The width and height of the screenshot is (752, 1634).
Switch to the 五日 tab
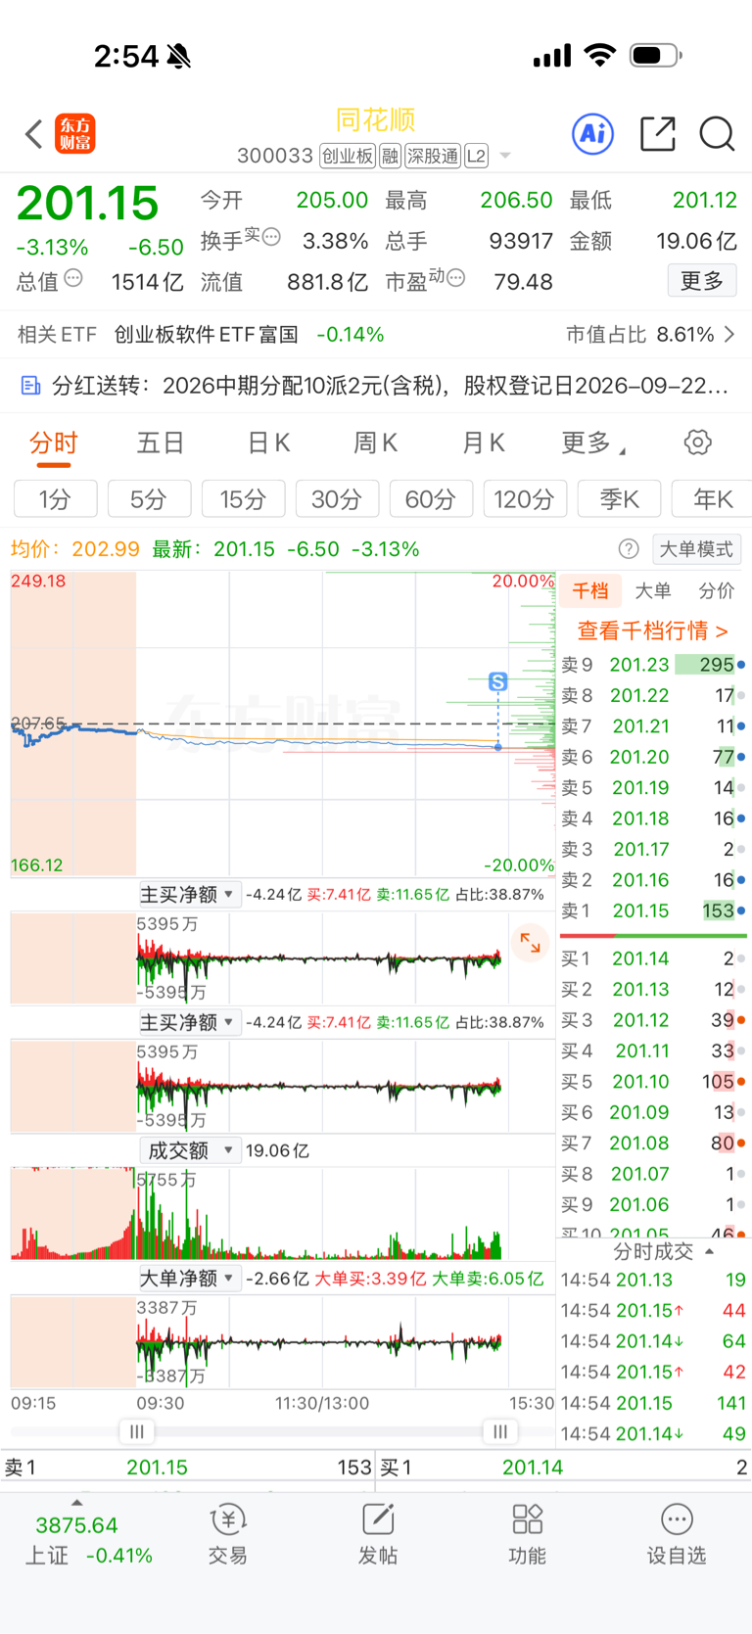click(161, 444)
